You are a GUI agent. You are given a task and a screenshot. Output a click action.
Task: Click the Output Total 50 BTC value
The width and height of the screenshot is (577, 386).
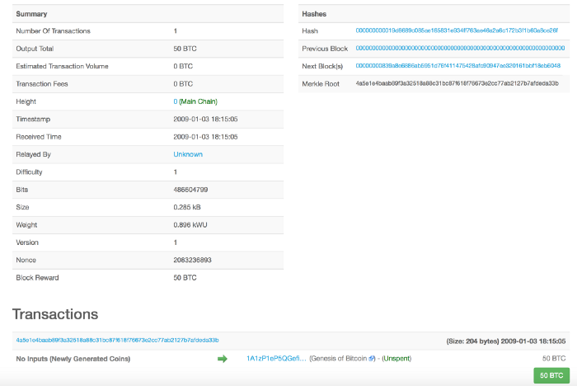185,49
